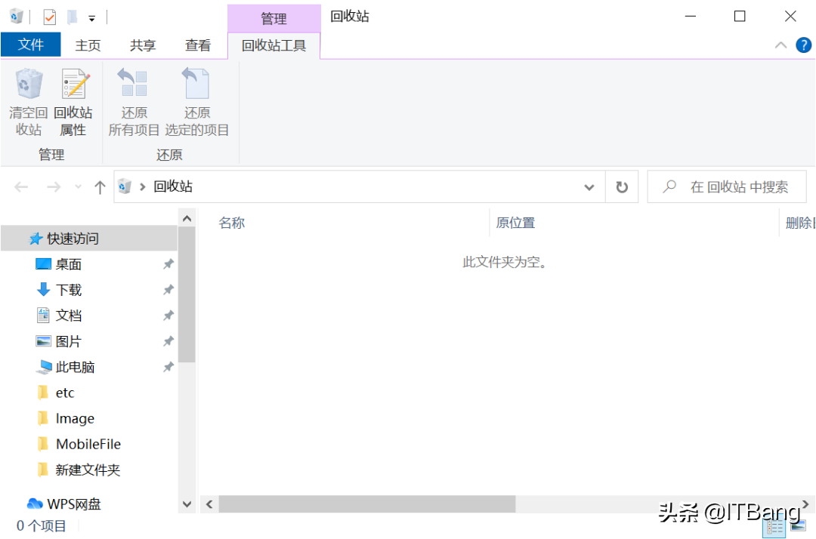The image size is (816, 539).
Task: Switch to details view in status bar
Action: (774, 526)
